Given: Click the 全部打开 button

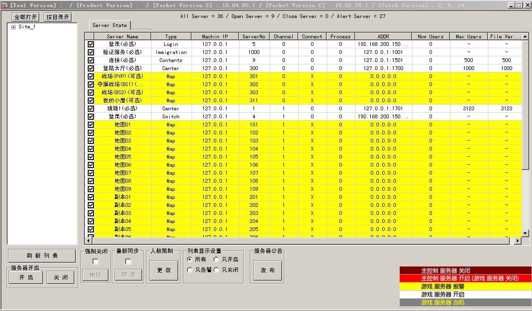Looking at the screenshot, I should [25, 17].
